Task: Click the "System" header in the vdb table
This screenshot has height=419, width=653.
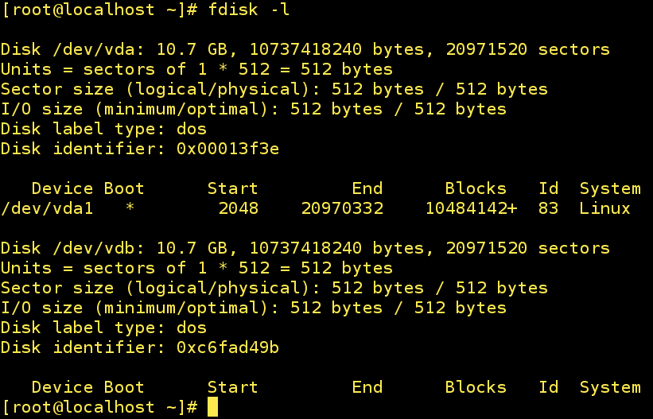Action: (x=610, y=387)
